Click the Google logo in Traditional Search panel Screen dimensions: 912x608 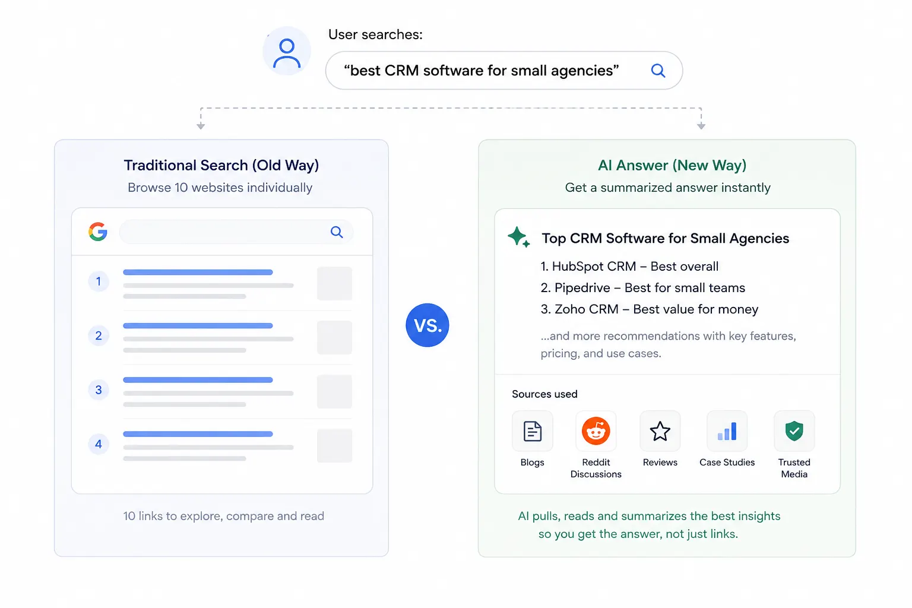click(98, 232)
